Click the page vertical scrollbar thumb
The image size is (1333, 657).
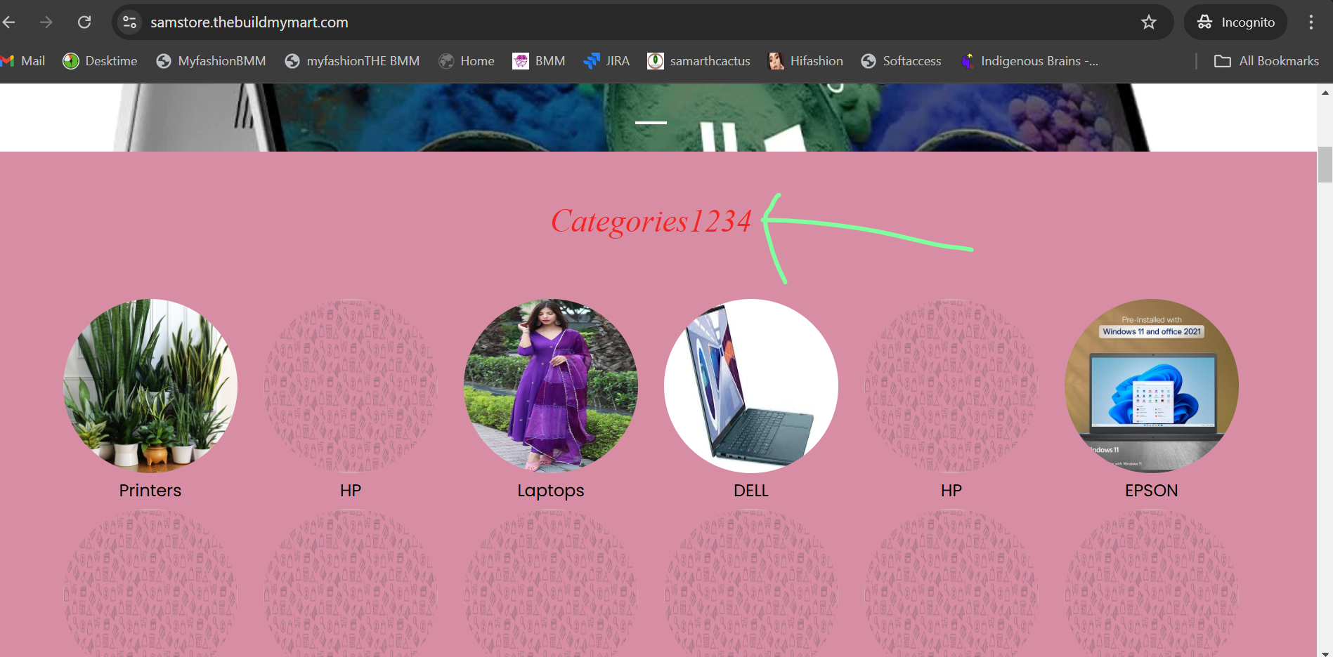coord(1325,164)
